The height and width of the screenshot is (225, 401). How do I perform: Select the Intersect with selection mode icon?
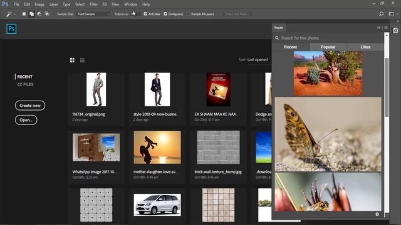coord(47,14)
